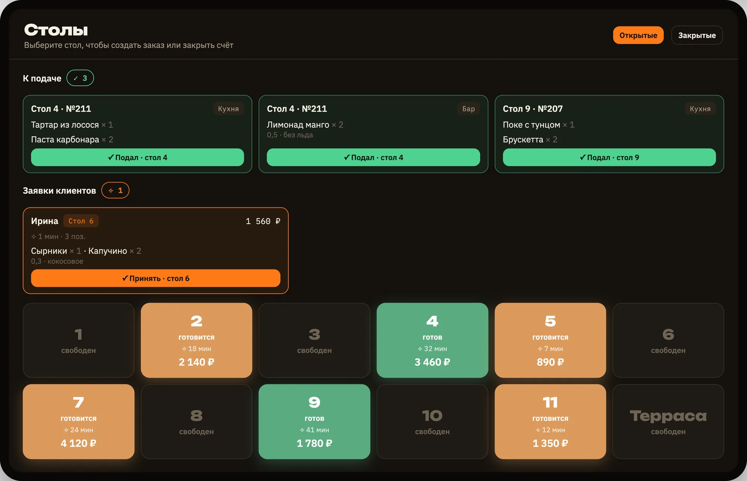The image size is (747, 481).
Task: Click the Паста карбонара line
Action: click(x=72, y=139)
